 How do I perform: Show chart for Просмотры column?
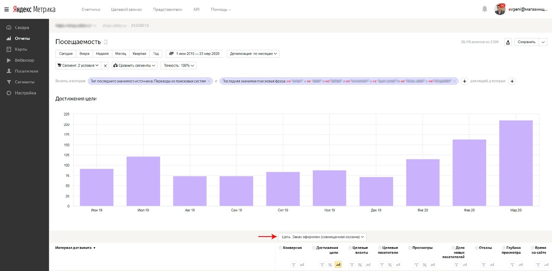click(x=433, y=265)
